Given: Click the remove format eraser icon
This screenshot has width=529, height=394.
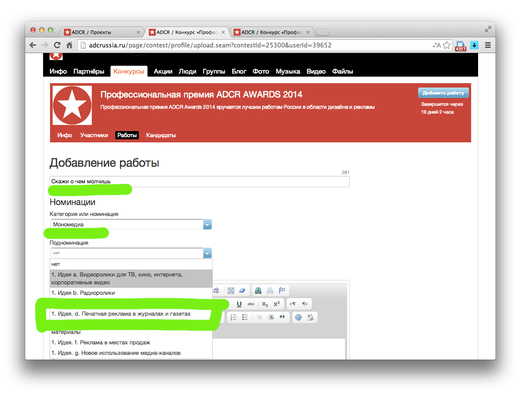Looking at the screenshot, I should click(242, 291).
